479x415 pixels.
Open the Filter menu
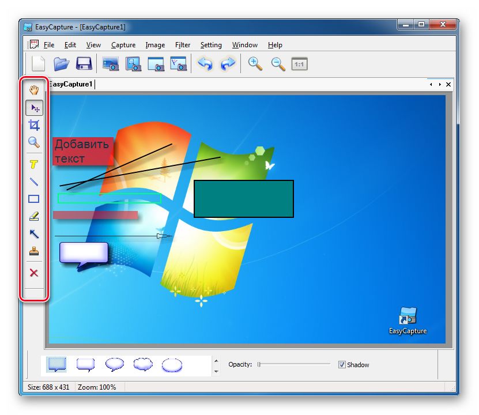coord(183,45)
